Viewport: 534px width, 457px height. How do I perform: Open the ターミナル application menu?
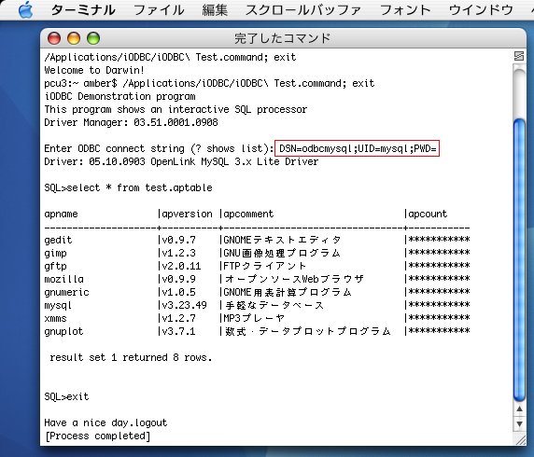83,10
